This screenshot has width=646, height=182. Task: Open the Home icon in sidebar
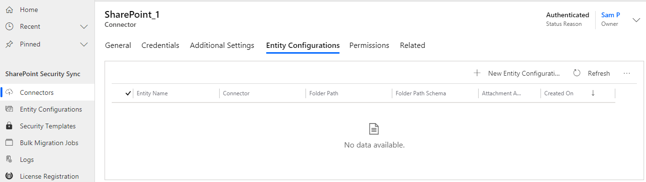tap(9, 10)
